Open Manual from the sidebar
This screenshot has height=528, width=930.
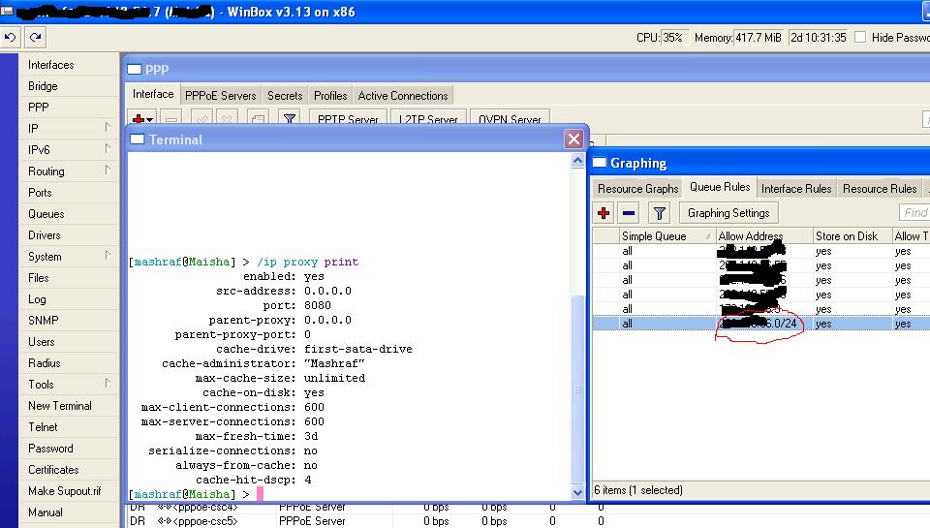tap(46, 513)
